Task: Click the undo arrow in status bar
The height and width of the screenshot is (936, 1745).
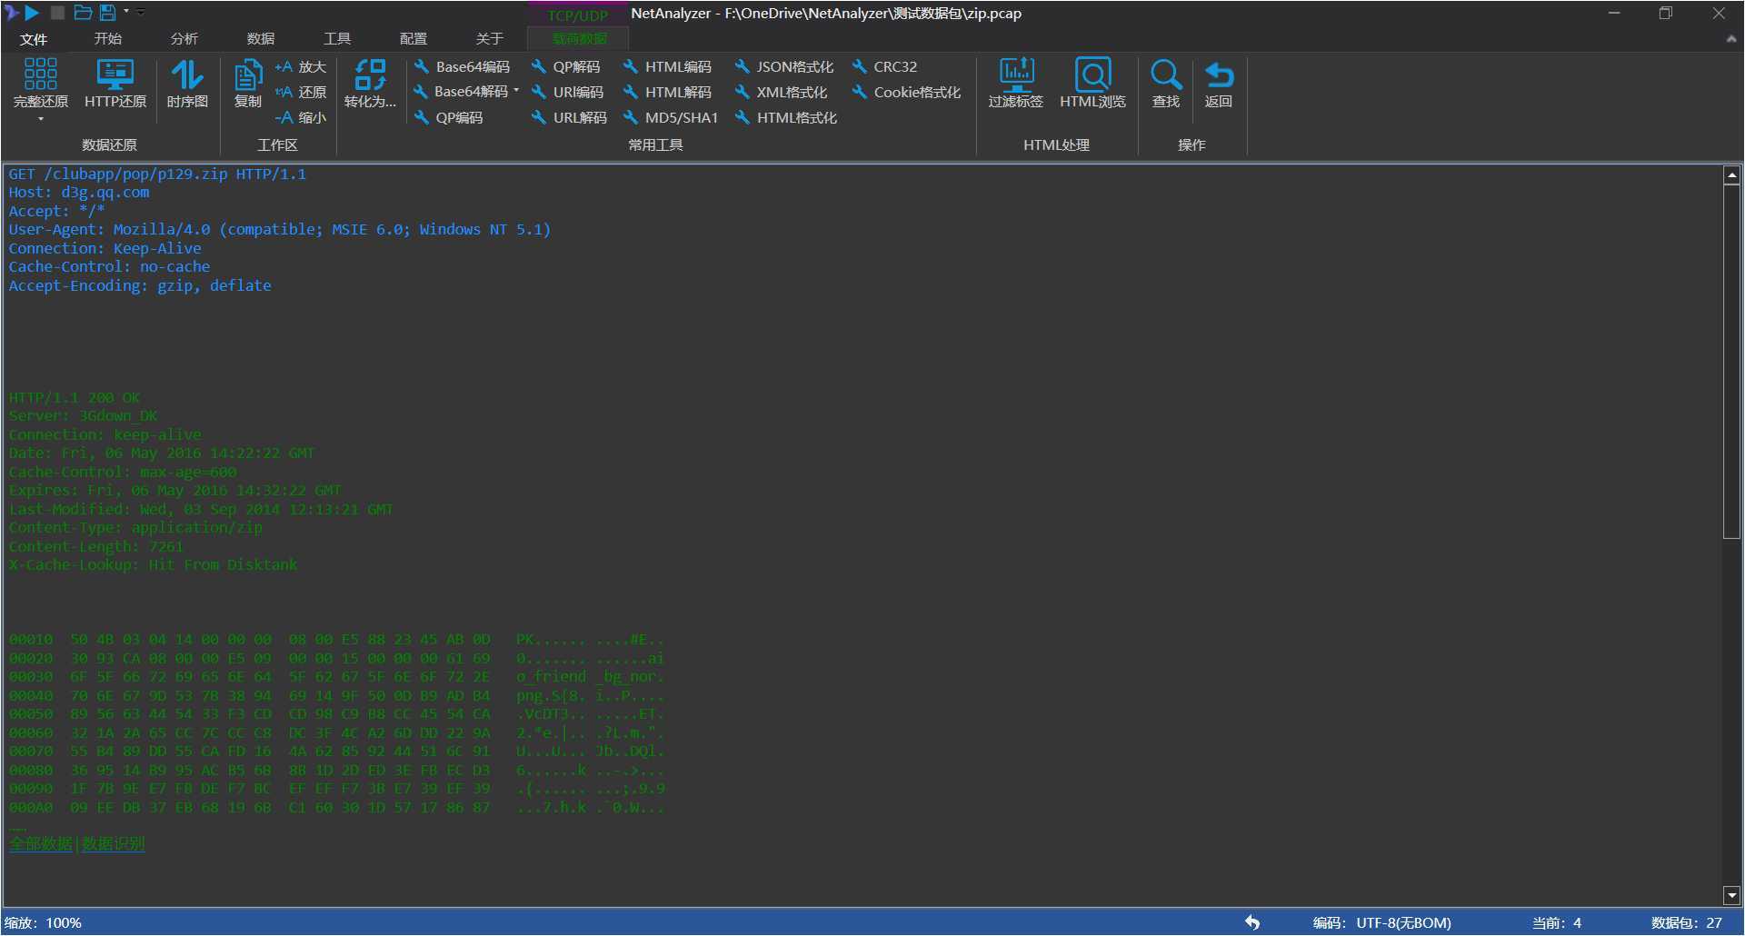Action: (1252, 922)
